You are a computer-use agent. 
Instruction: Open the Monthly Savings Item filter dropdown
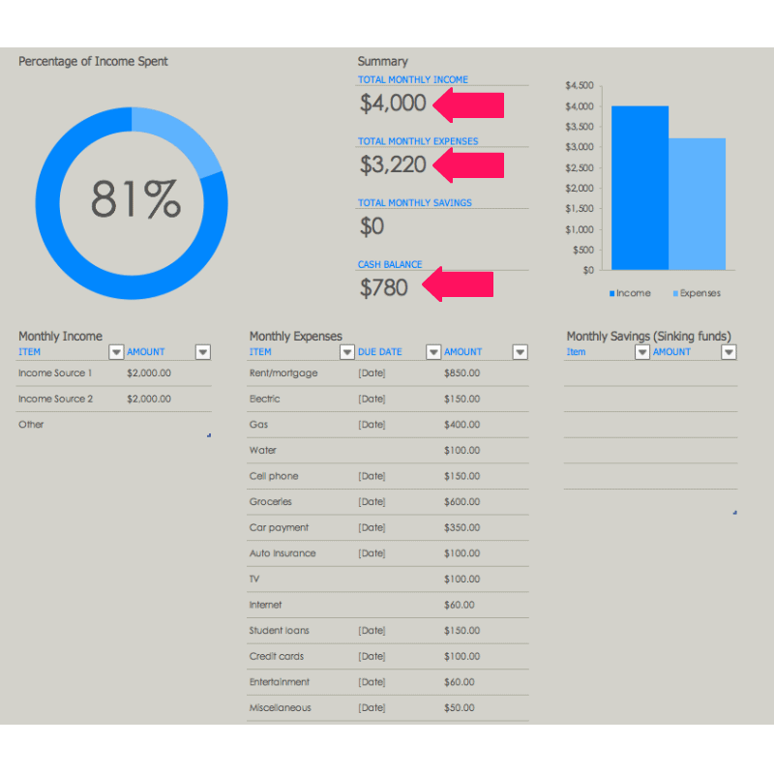[x=641, y=352]
